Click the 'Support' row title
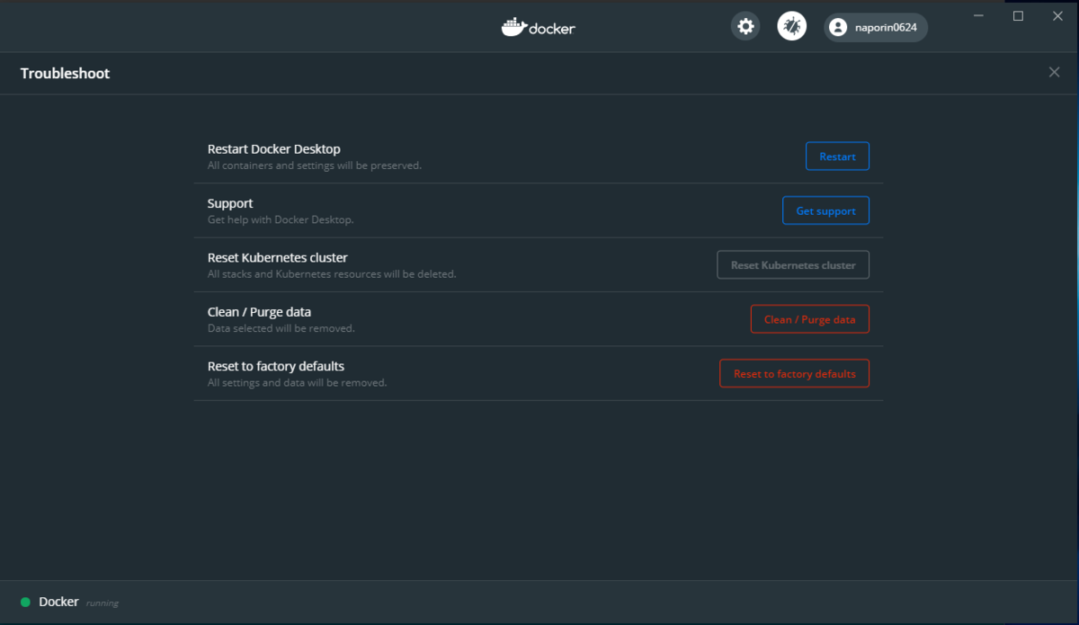Image resolution: width=1079 pixels, height=625 pixels. 230,203
